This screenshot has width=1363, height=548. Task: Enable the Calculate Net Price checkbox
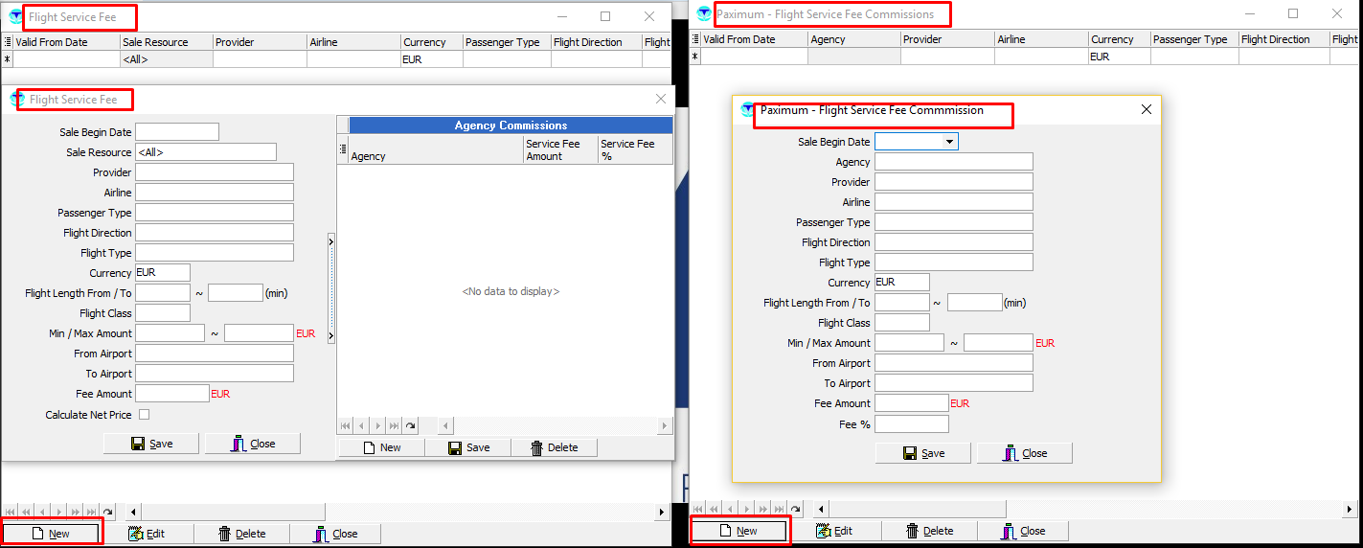(145, 415)
